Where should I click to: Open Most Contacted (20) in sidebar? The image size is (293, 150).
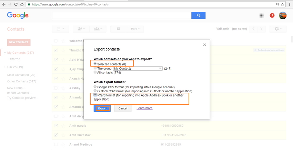click(x=21, y=75)
